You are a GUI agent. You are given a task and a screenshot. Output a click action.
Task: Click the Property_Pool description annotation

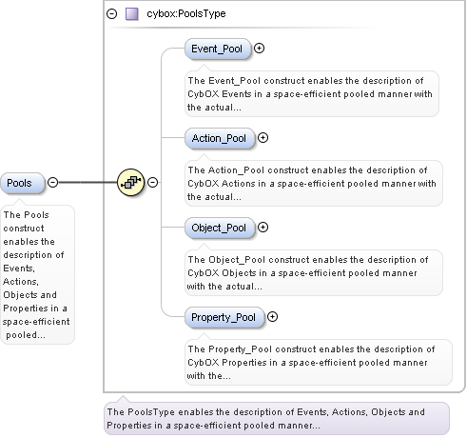(x=319, y=363)
